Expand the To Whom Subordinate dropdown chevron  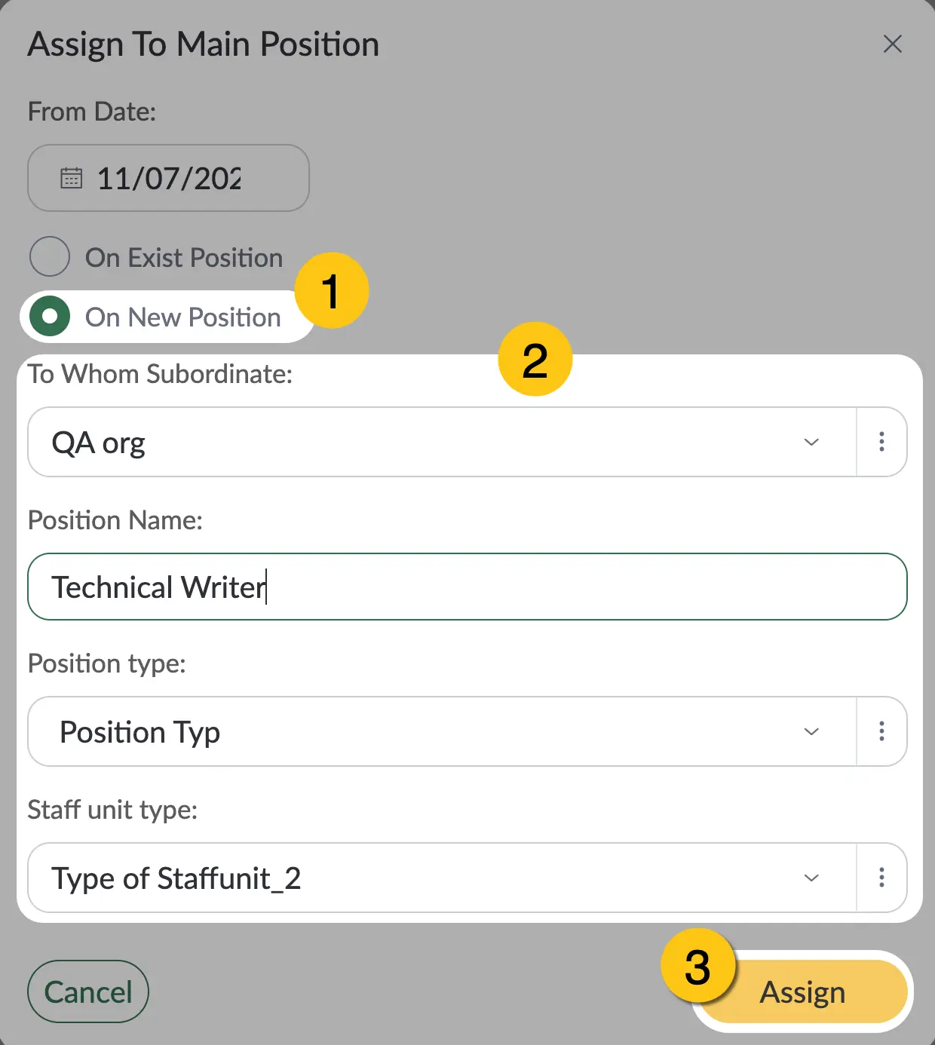tap(811, 442)
